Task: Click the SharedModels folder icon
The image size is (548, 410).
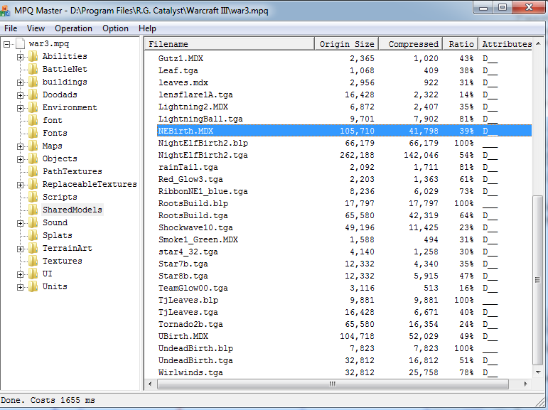Action: tap(33, 210)
